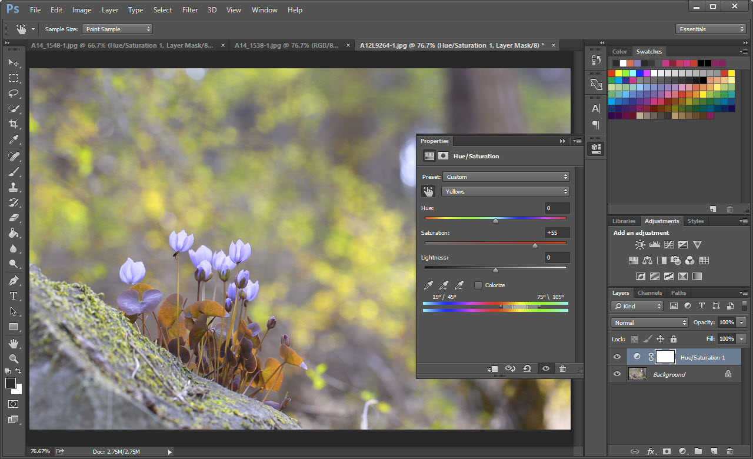Open the collapsed History panel icon
This screenshot has width=753, height=459.
[x=596, y=60]
